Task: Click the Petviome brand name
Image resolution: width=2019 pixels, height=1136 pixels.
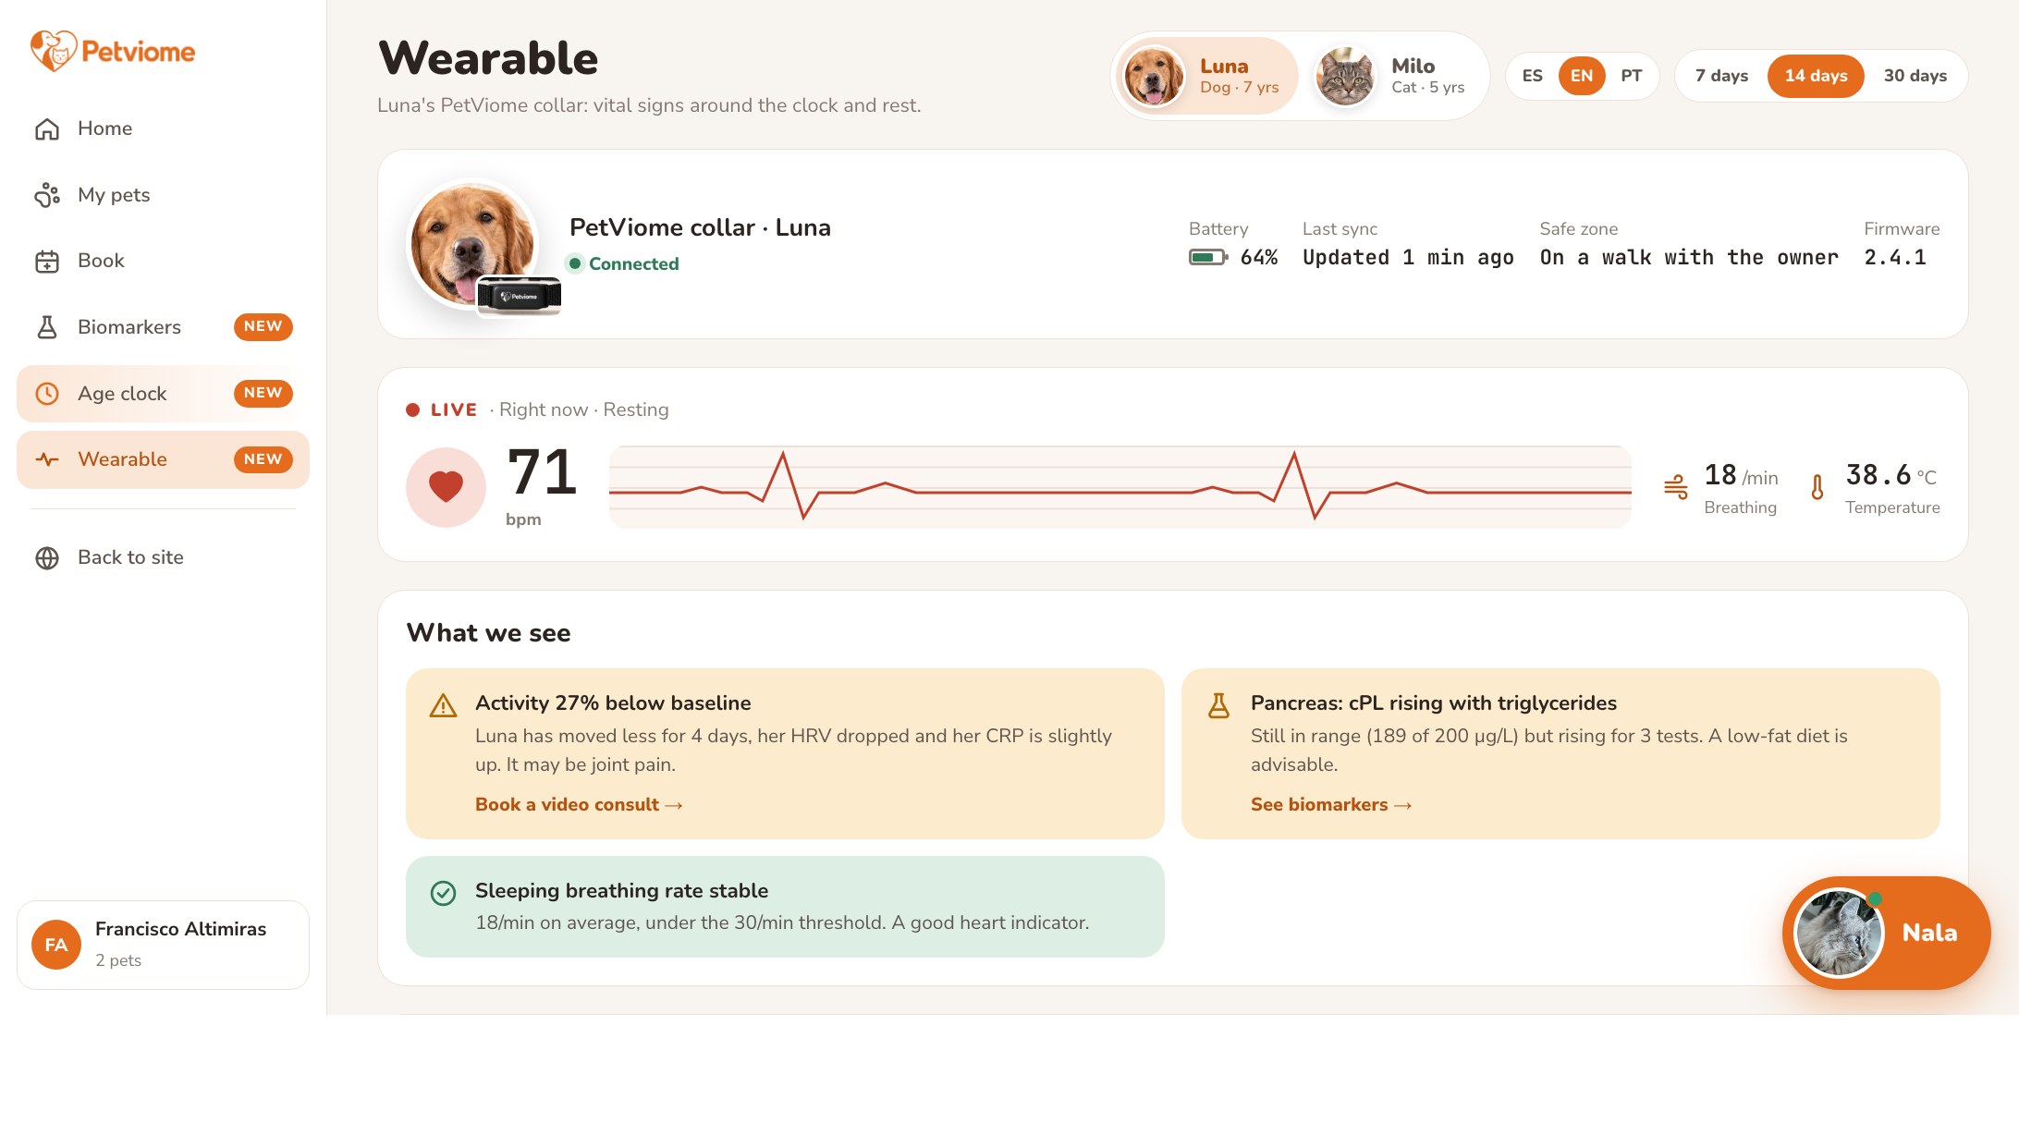Action: (139, 52)
